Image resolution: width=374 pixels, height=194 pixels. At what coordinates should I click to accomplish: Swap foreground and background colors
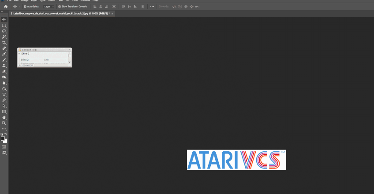point(6,134)
